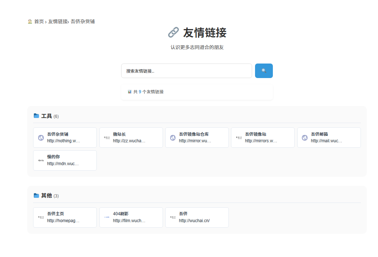
Task: Click the chain link icon beside the title
Action: (x=173, y=32)
